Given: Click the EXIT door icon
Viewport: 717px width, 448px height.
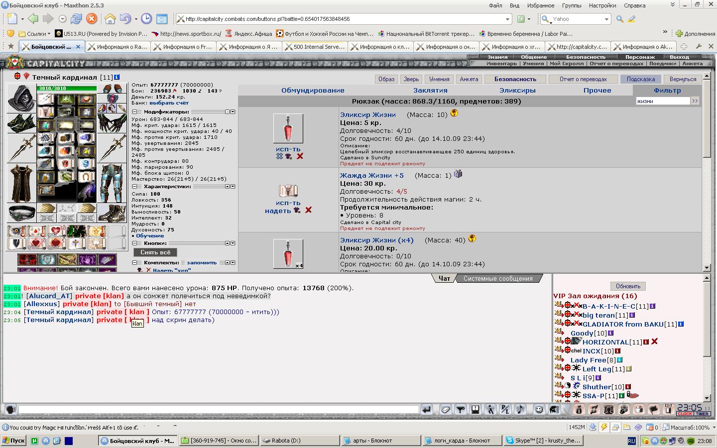Looking at the screenshot, I should pyautogui.click(x=669, y=409).
